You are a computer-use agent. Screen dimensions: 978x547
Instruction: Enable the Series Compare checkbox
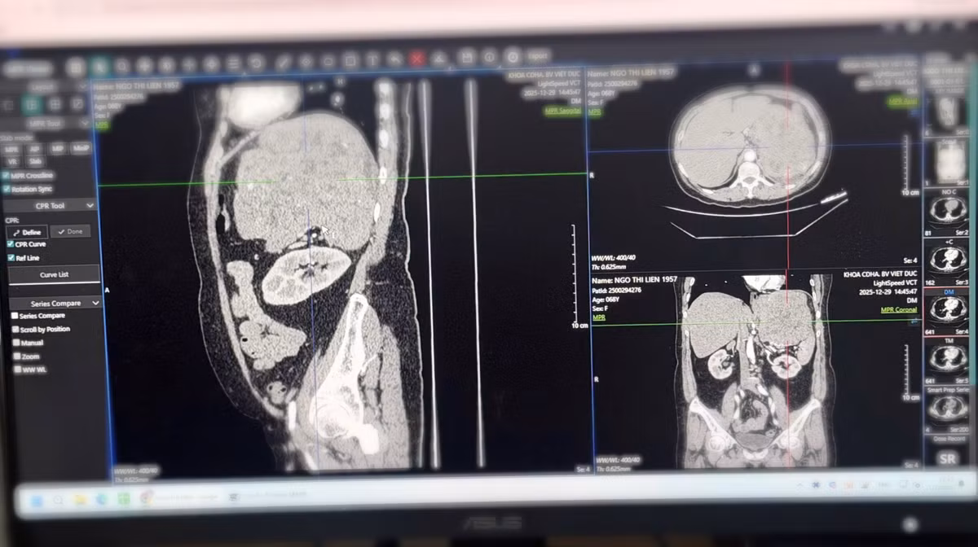15,316
